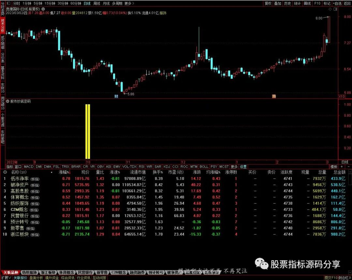Screen dimensions: 352x280
Task: Select the 1分钟 period
Action: point(27,4)
